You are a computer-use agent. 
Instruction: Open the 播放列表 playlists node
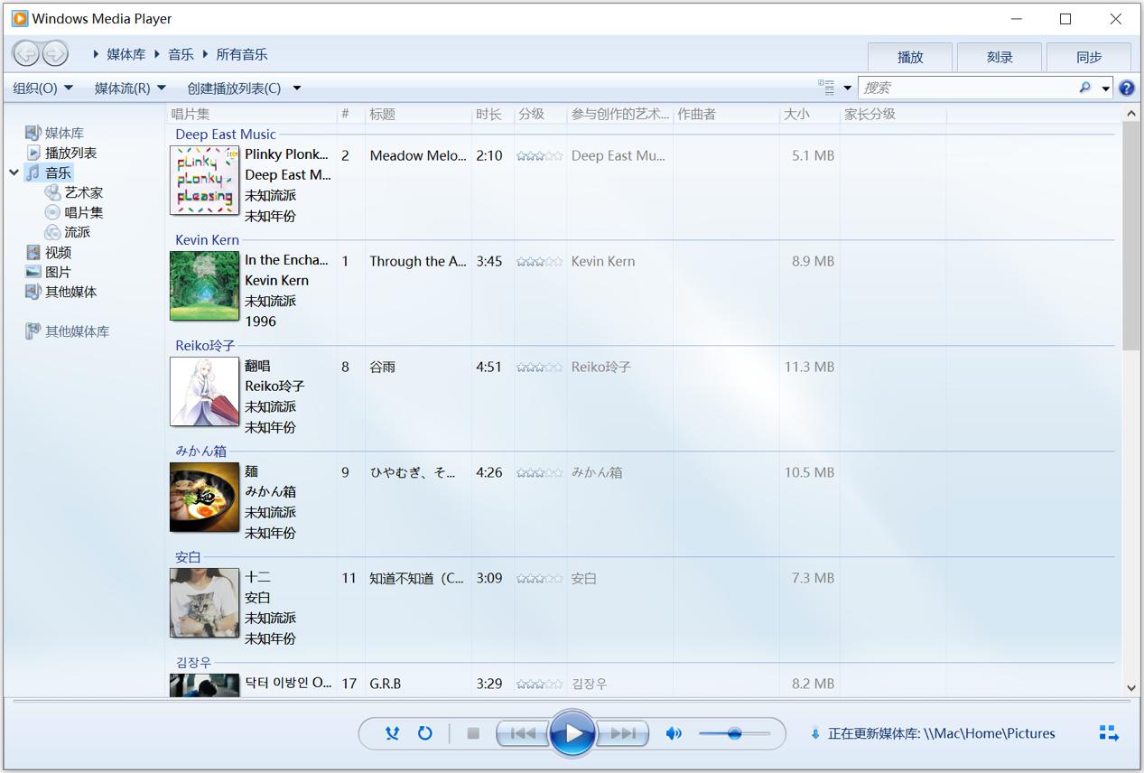click(x=61, y=153)
